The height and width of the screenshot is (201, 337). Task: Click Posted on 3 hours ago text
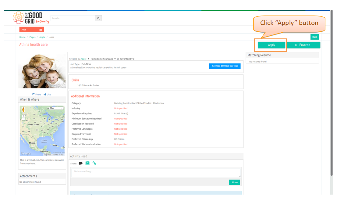click(x=102, y=59)
